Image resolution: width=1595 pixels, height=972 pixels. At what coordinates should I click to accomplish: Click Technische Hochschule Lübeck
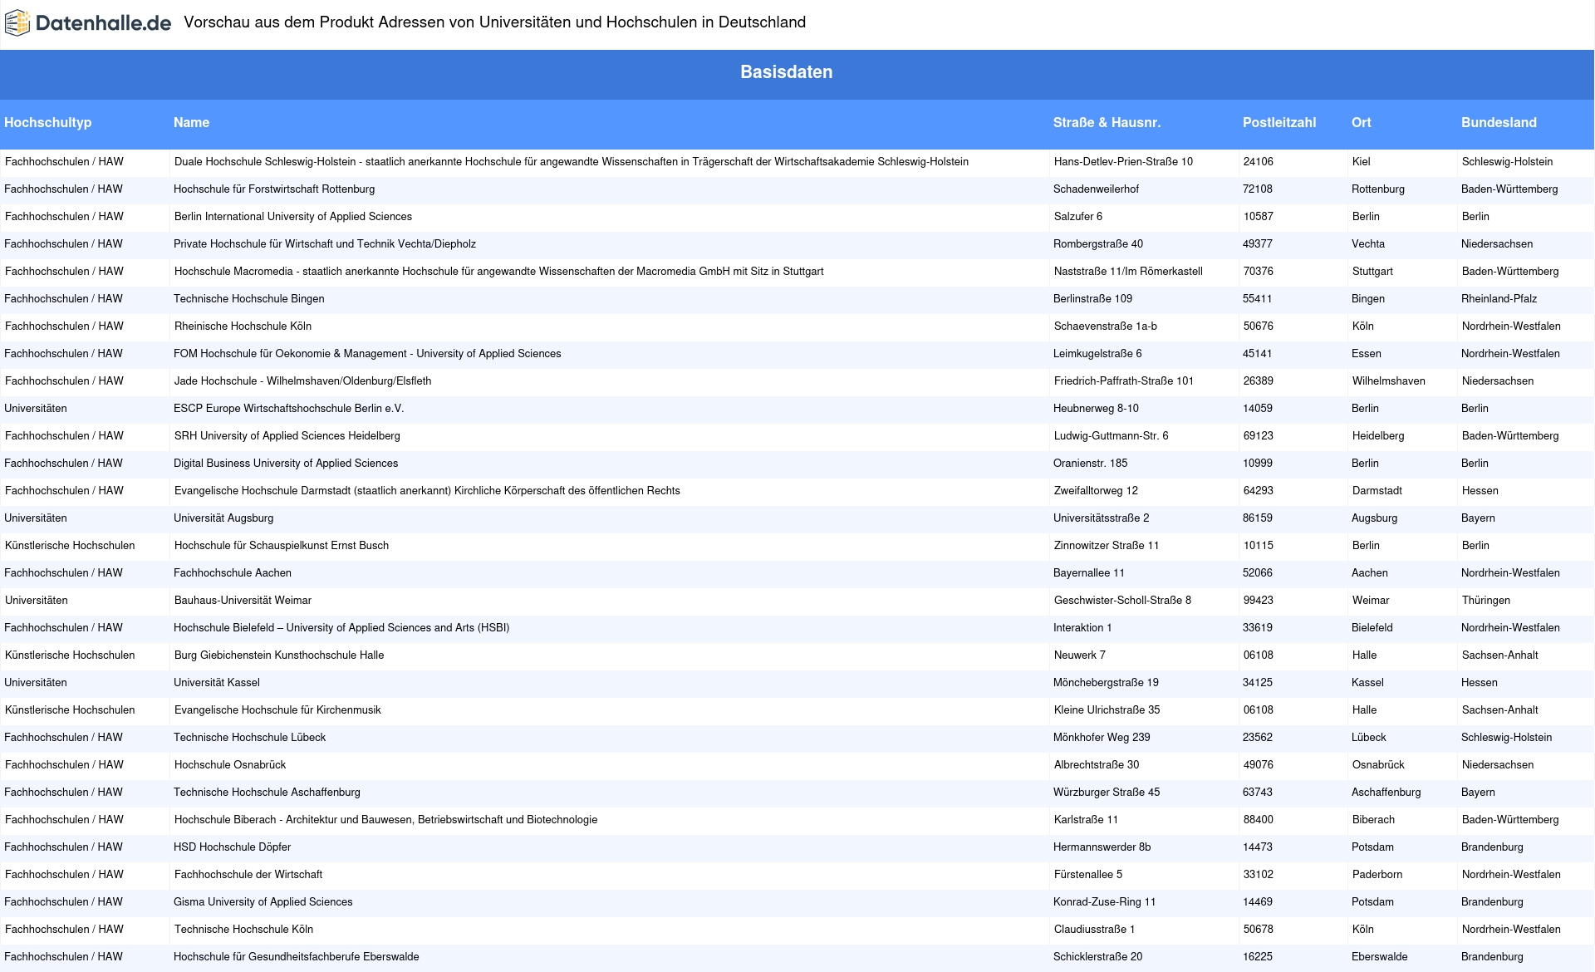coord(249,738)
